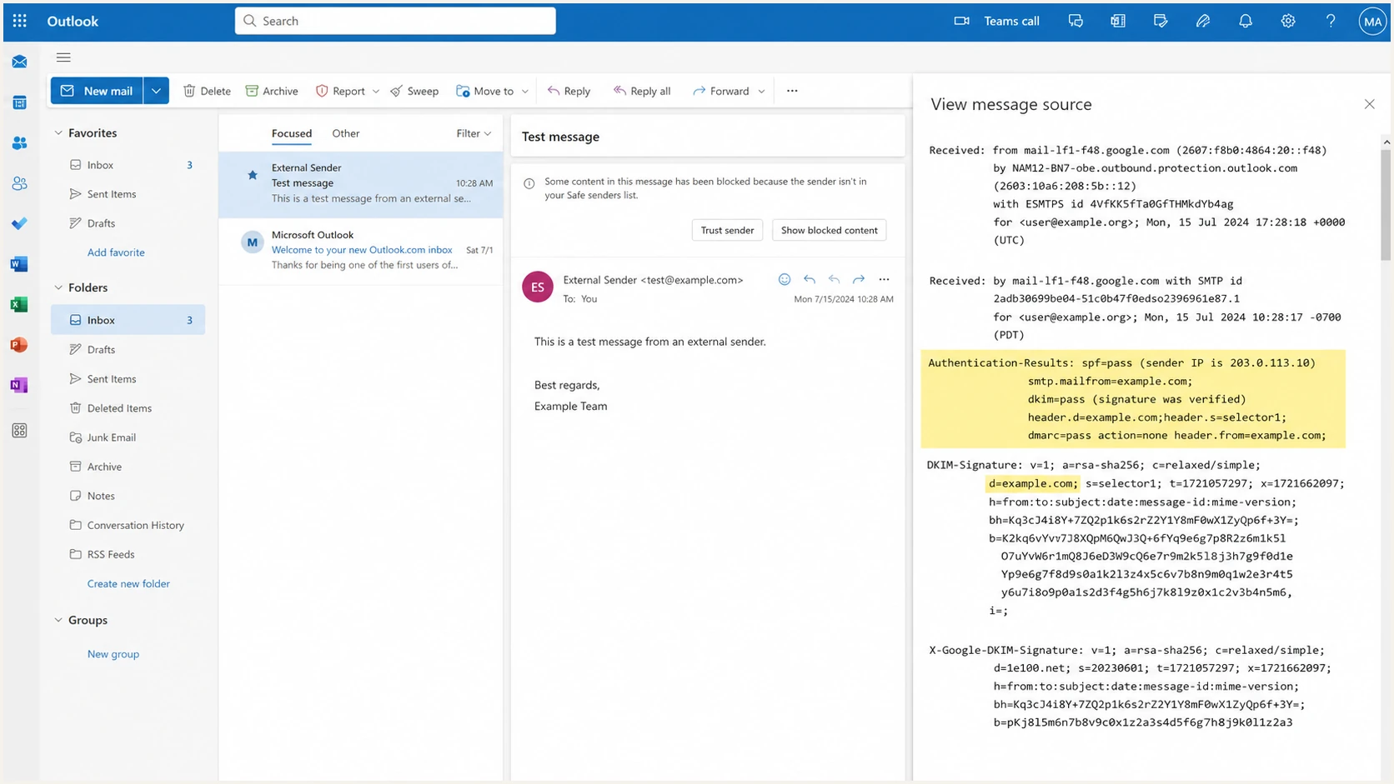Launch OneNote from the app rail
1394x784 pixels.
19,385
